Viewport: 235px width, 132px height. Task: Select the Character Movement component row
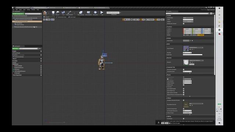(x=27, y=27)
